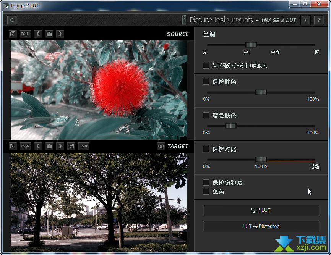Screen dimensions: 331x255
Task: Close the Image 2 LUT window
Action: point(320,4)
